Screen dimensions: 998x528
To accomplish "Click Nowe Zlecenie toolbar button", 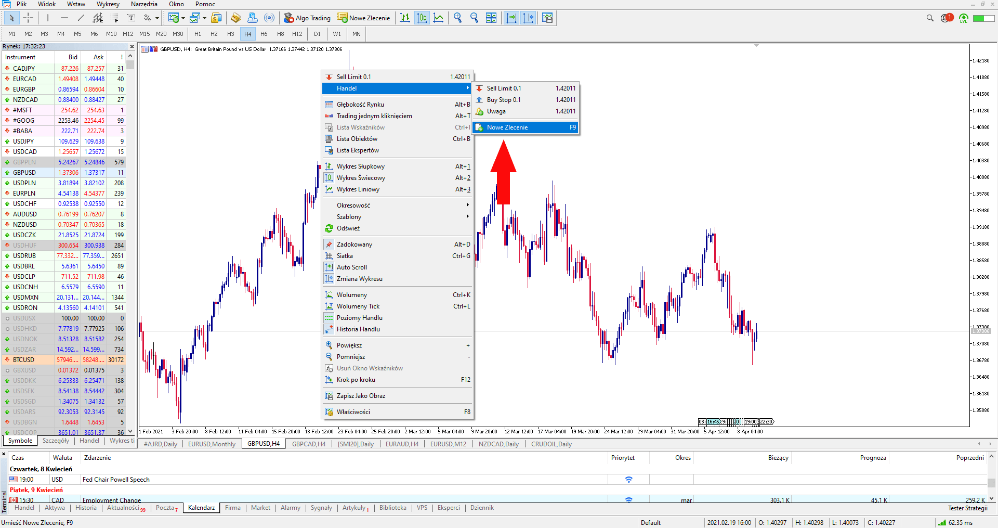I will click(363, 18).
